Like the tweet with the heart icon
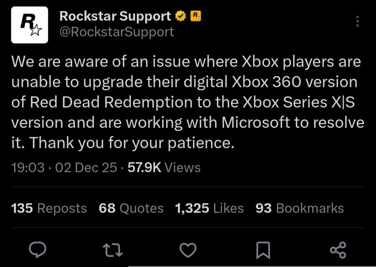This screenshot has height=267, width=376. pos(188,250)
